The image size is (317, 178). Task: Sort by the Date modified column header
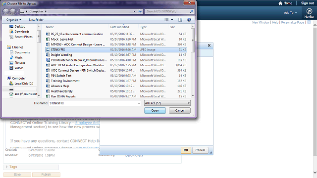[119, 27]
